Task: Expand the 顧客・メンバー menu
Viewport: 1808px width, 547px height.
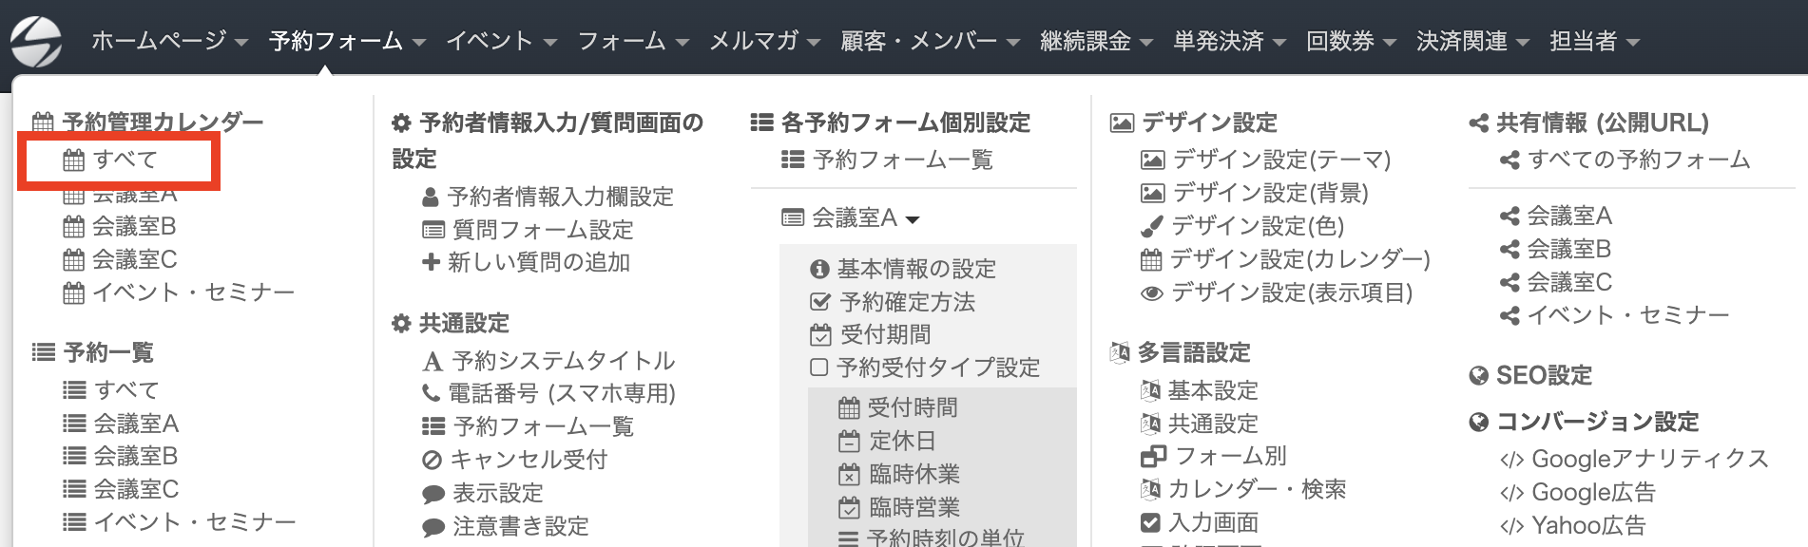Action: (930, 41)
